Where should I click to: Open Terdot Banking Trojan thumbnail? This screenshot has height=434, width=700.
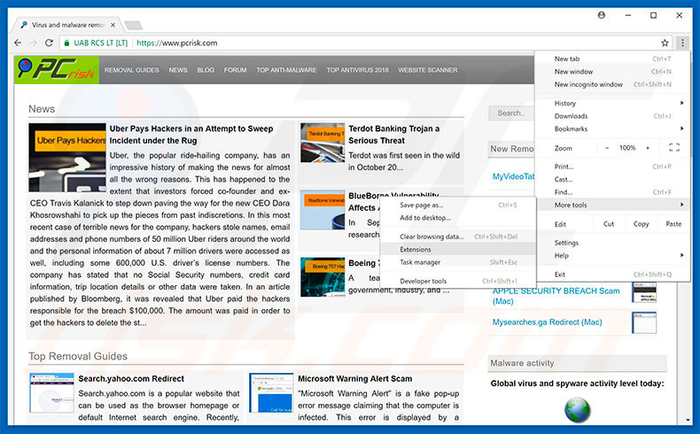pyautogui.click(x=323, y=143)
